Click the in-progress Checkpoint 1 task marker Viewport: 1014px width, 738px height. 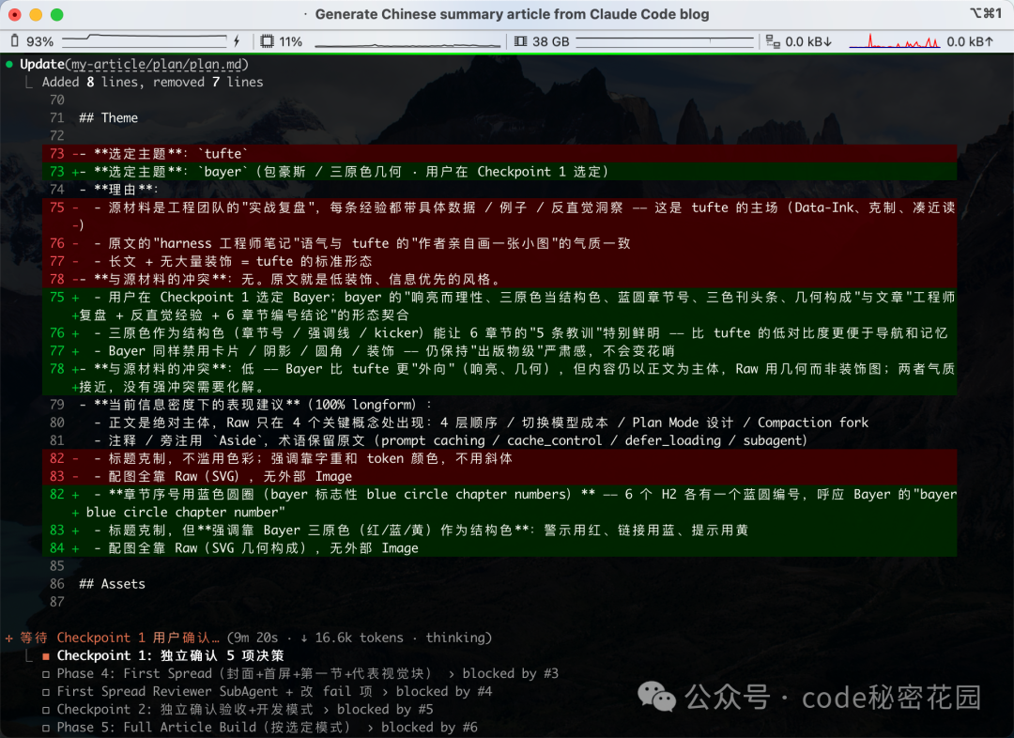[46, 656]
